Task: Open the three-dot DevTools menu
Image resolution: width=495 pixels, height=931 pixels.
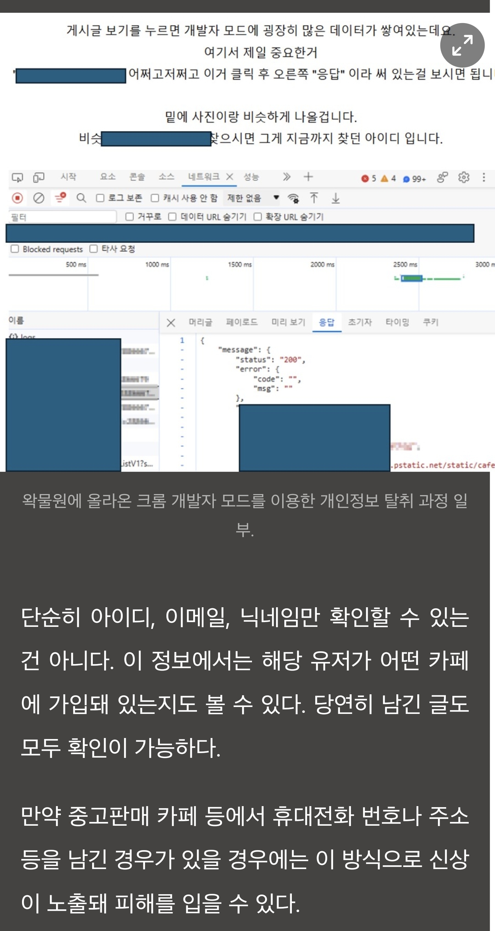Action: (x=484, y=178)
